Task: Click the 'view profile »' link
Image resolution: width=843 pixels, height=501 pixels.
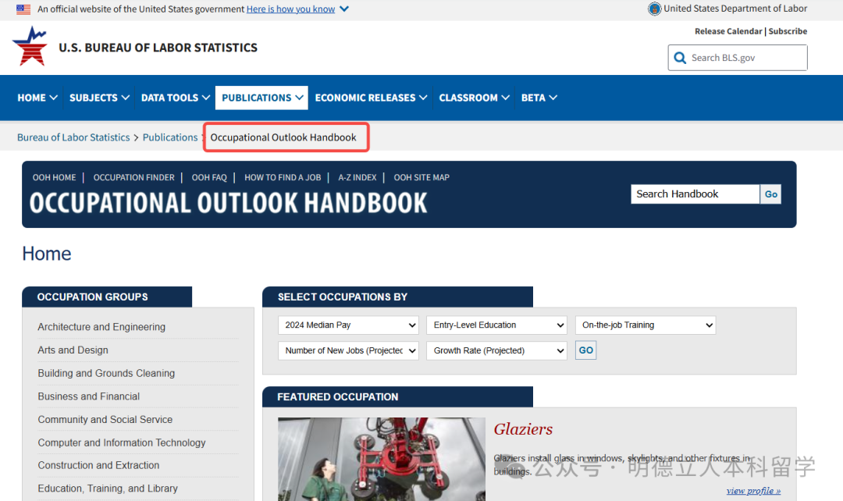Action: pyautogui.click(x=754, y=491)
